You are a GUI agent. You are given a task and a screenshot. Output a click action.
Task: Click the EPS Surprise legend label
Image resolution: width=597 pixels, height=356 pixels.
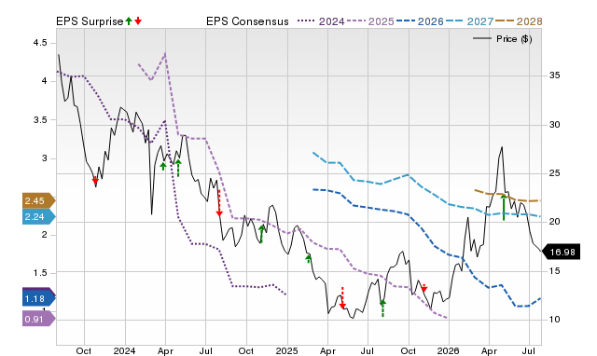(90, 21)
